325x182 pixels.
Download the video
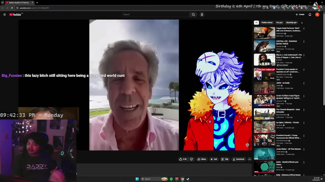(238, 159)
